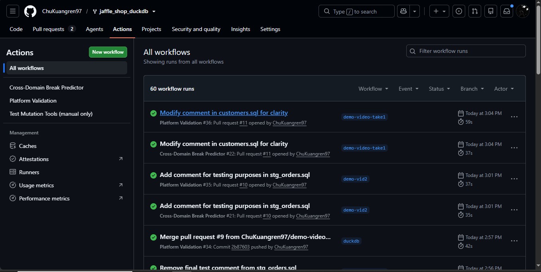541x272 pixels.
Task: Open Platform Validation #35 run title
Action: coord(235,175)
